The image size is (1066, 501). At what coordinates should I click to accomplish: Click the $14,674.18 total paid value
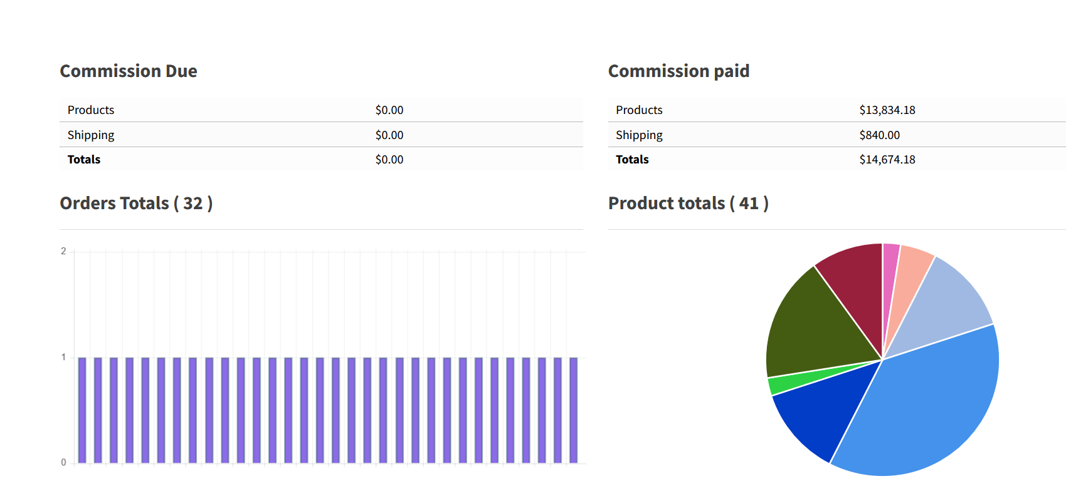(887, 160)
